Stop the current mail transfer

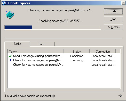click(x=113, y=19)
